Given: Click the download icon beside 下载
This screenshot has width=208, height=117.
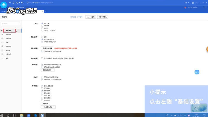Looking at the screenshot, I should [x=2, y=42].
